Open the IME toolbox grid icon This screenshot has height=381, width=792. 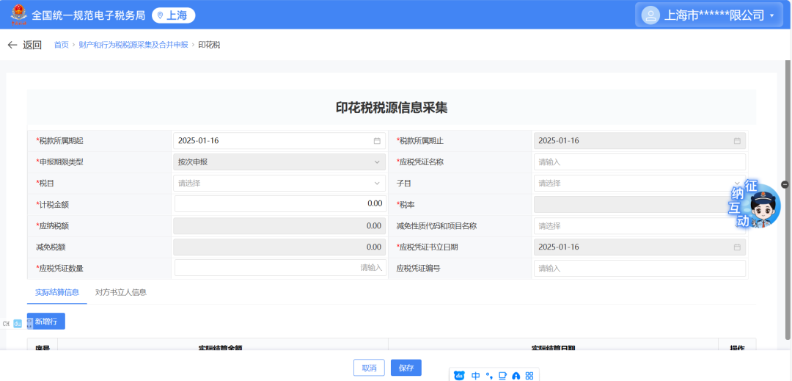click(529, 375)
